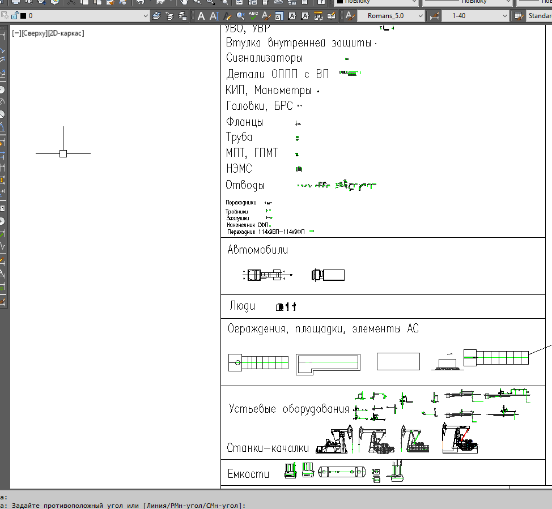552x509 pixels.
Task: Click the Переходник 114х9ВП-114х9ФП label
Action: coord(266,232)
